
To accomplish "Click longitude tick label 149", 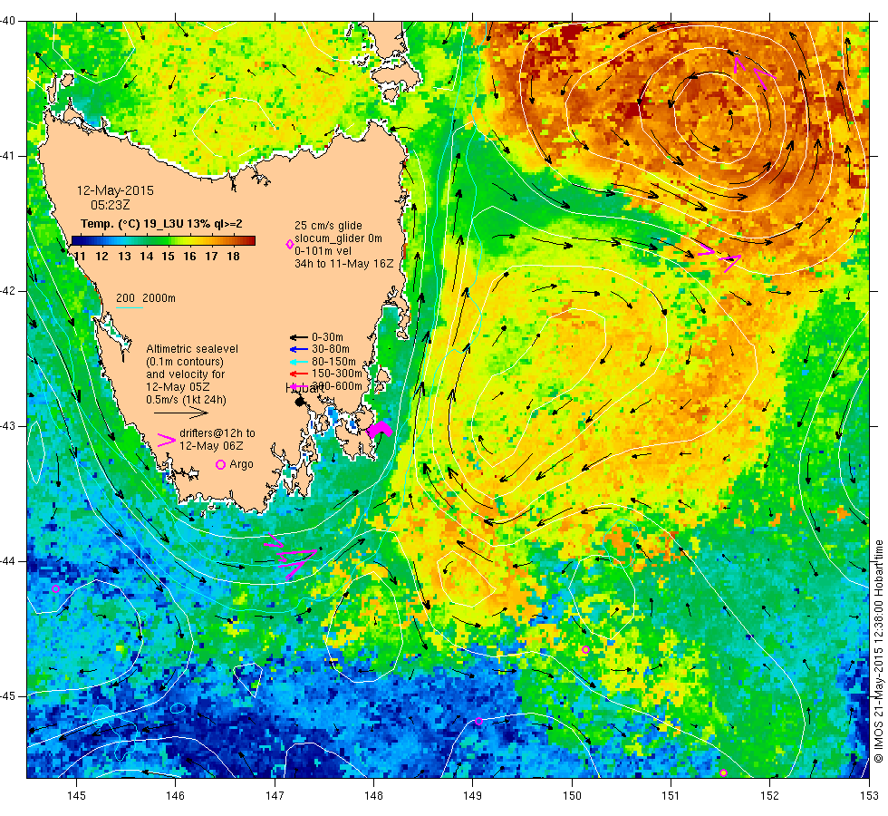I will (x=472, y=796).
